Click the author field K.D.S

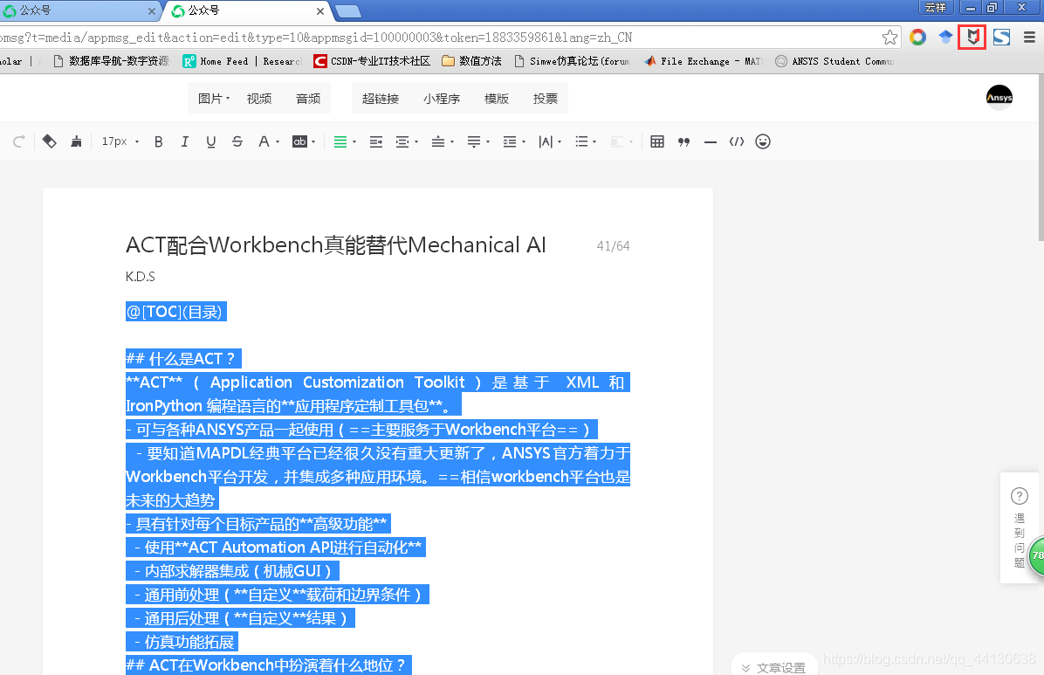(x=141, y=277)
